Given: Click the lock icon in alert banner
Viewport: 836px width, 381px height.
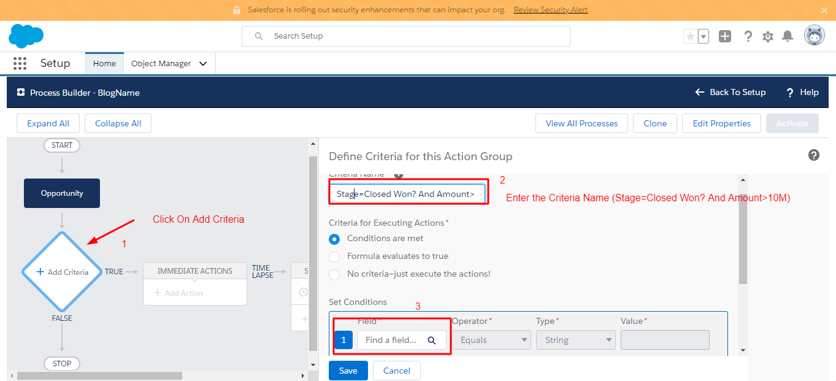Looking at the screenshot, I should click(237, 10).
